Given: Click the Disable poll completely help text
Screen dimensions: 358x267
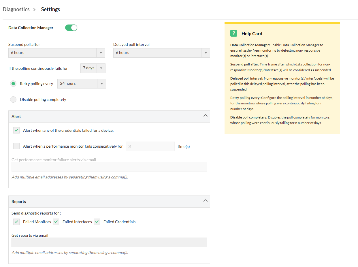Looking at the screenshot, I should (x=280, y=120).
